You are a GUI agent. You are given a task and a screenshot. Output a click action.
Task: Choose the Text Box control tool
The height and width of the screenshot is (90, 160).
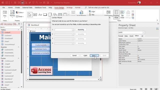pos(35,15)
